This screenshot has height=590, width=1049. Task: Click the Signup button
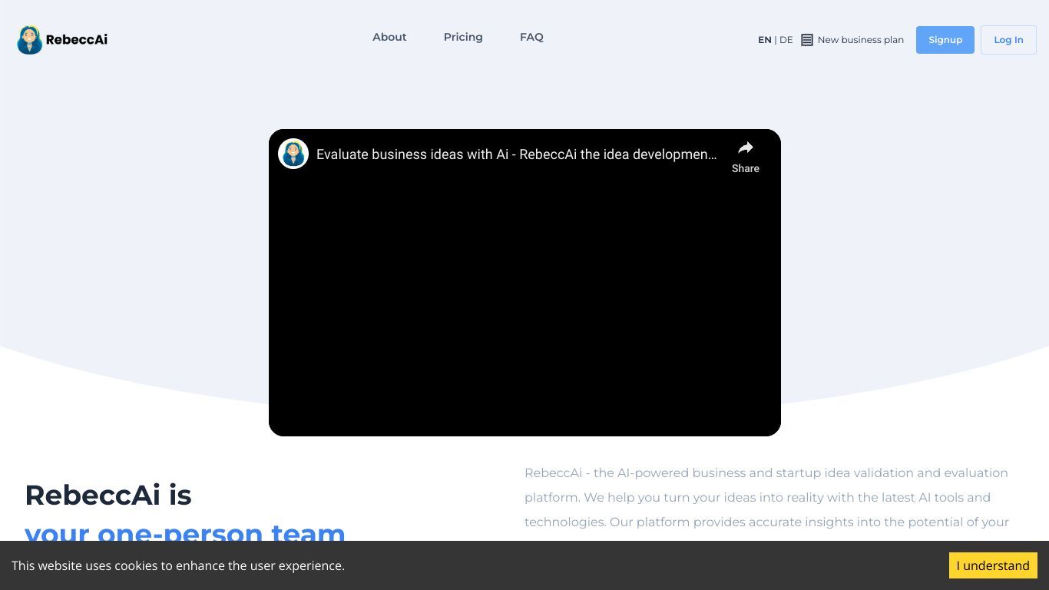pyautogui.click(x=945, y=40)
